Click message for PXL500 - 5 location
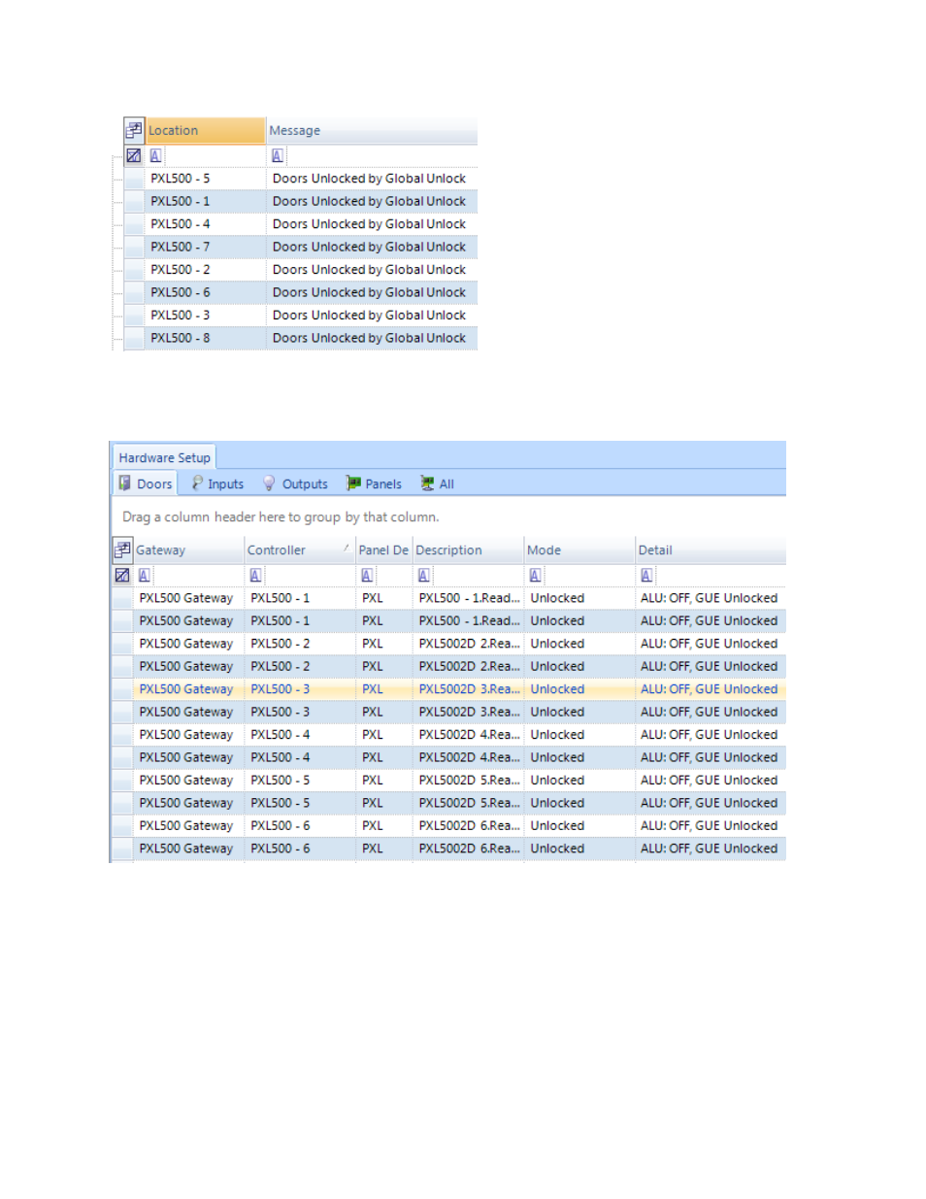Screen dimensions: 926x1199 [372, 179]
